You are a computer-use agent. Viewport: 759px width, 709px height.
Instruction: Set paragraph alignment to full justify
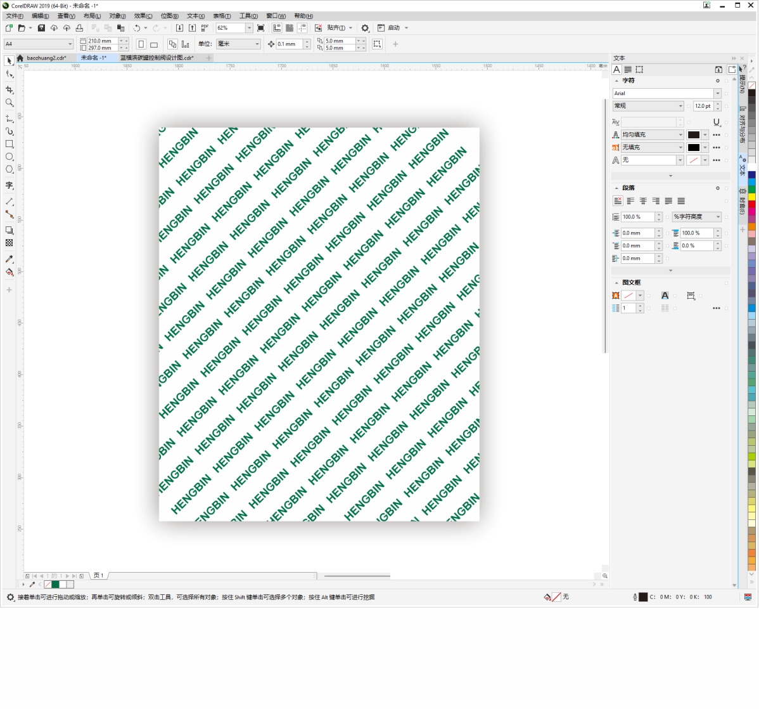tap(668, 200)
